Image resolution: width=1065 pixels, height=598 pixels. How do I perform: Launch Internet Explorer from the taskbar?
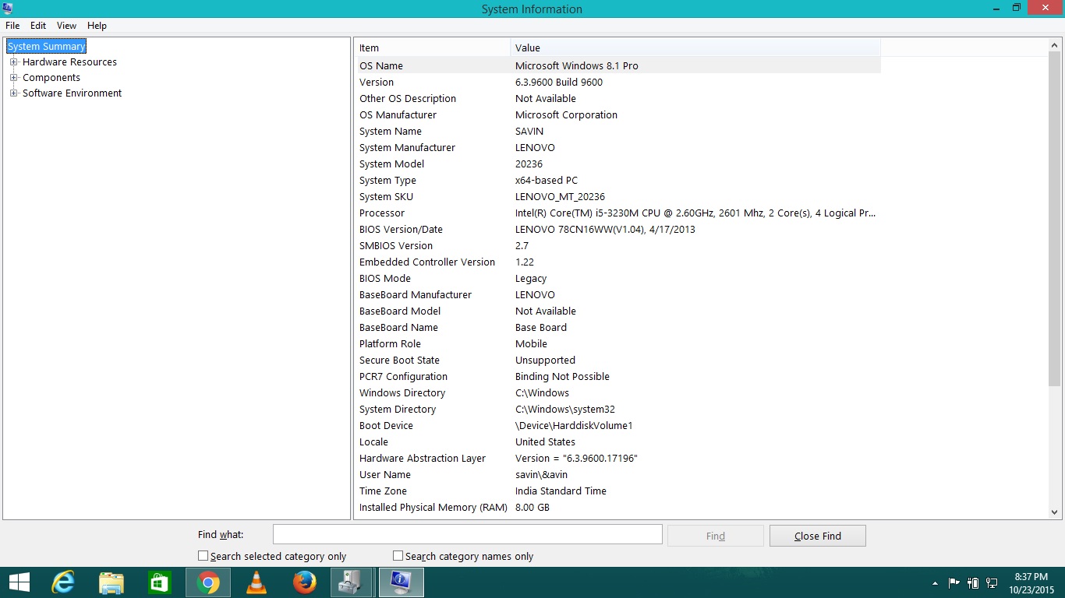[x=63, y=582]
